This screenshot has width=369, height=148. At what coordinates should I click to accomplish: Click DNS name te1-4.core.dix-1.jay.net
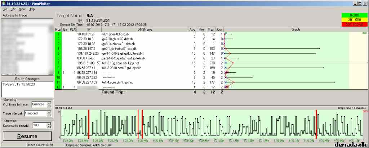[x=117, y=82]
